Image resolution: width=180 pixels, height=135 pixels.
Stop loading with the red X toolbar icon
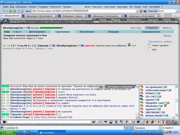click(18, 11)
